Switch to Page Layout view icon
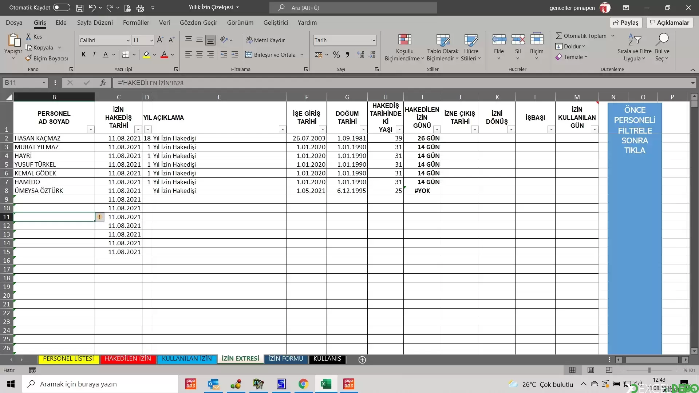Viewport: 699px width, 393px height. [x=591, y=370]
